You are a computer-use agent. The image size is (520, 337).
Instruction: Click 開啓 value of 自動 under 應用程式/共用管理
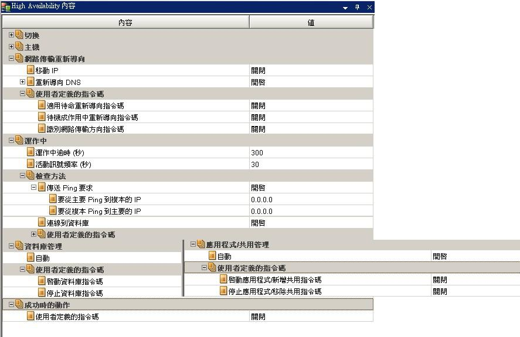click(x=440, y=256)
